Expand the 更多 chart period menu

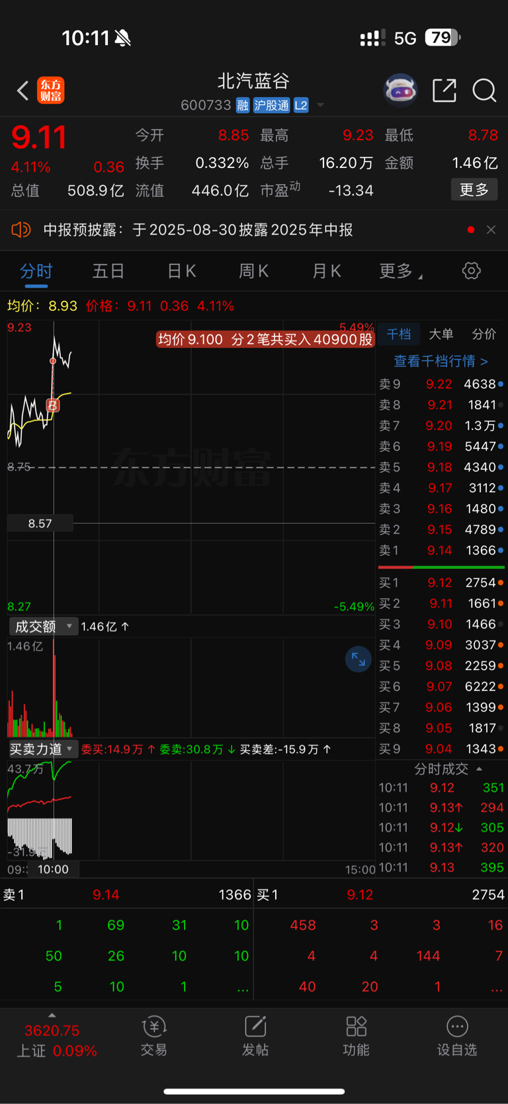click(x=401, y=271)
